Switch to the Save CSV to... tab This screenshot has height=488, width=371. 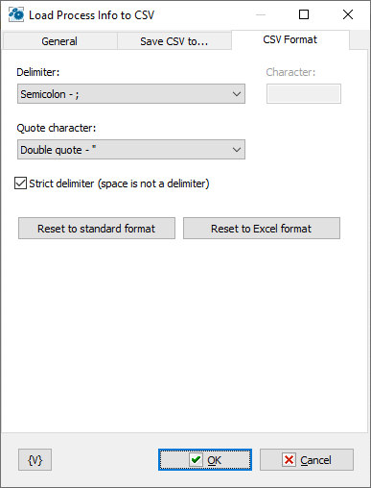point(174,41)
